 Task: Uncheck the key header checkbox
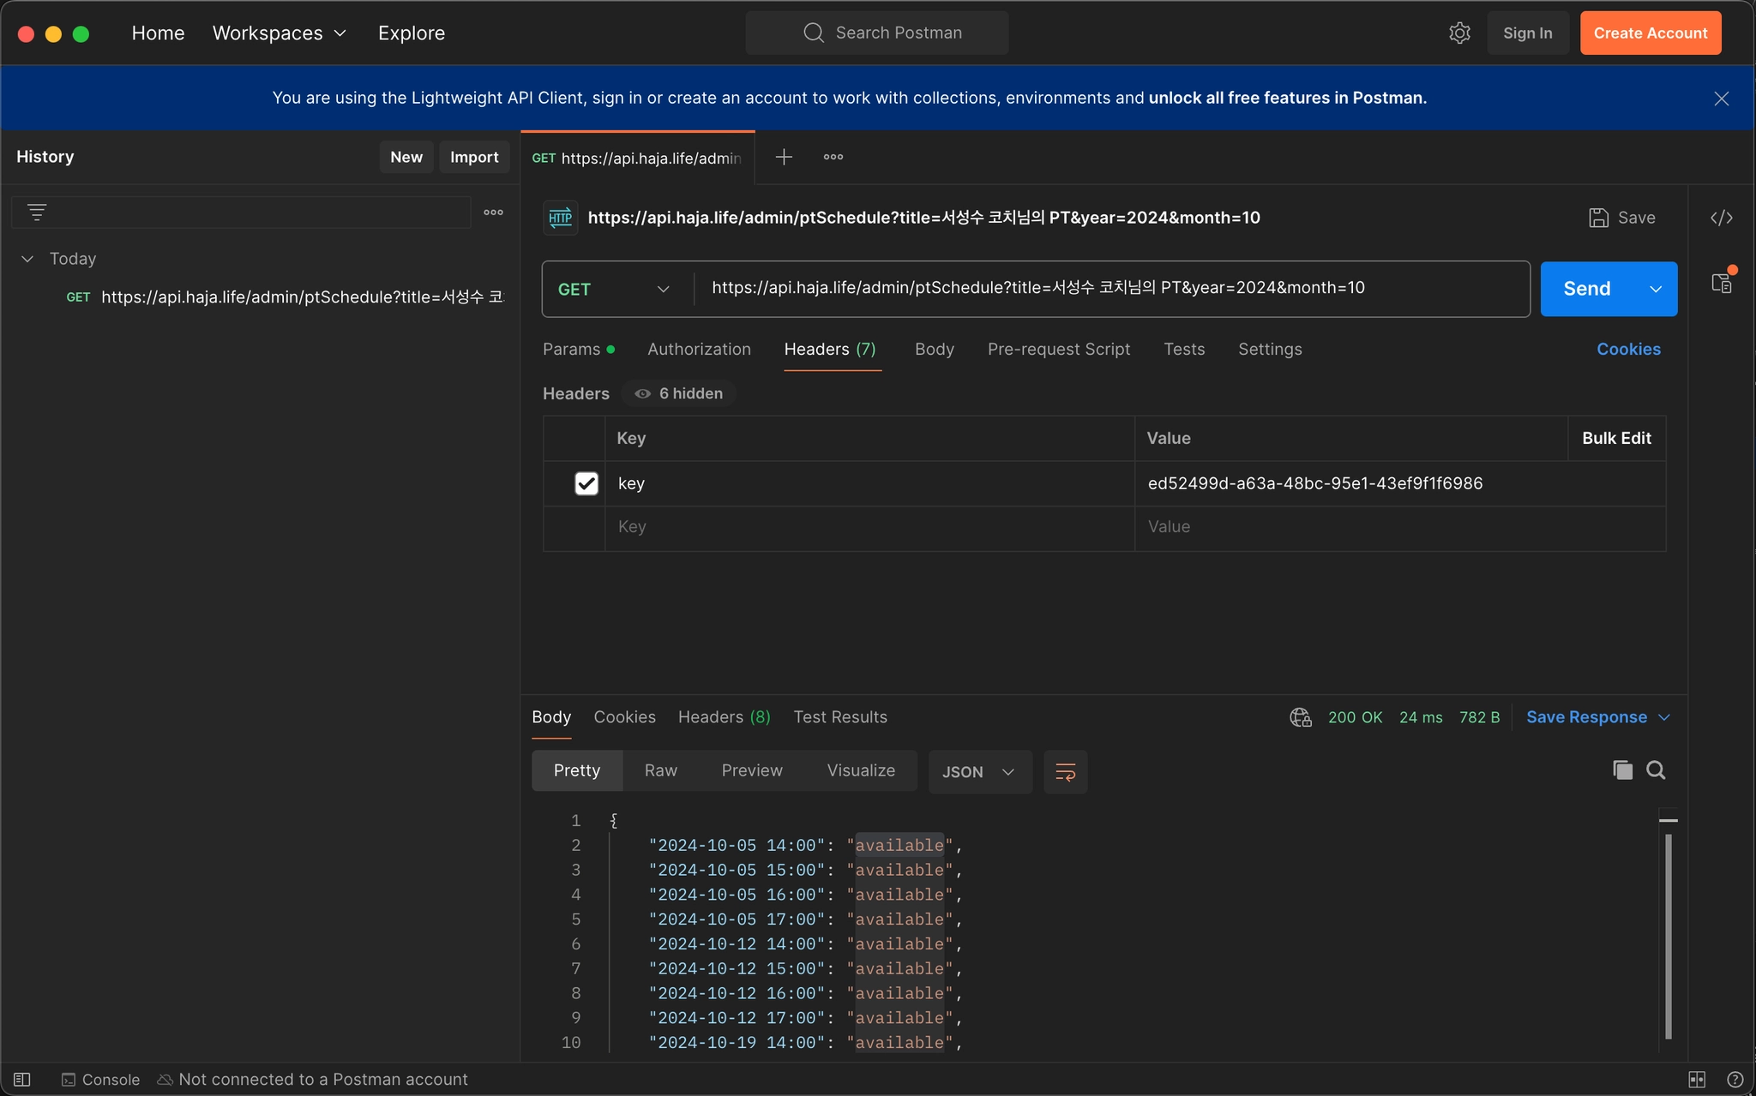586,483
